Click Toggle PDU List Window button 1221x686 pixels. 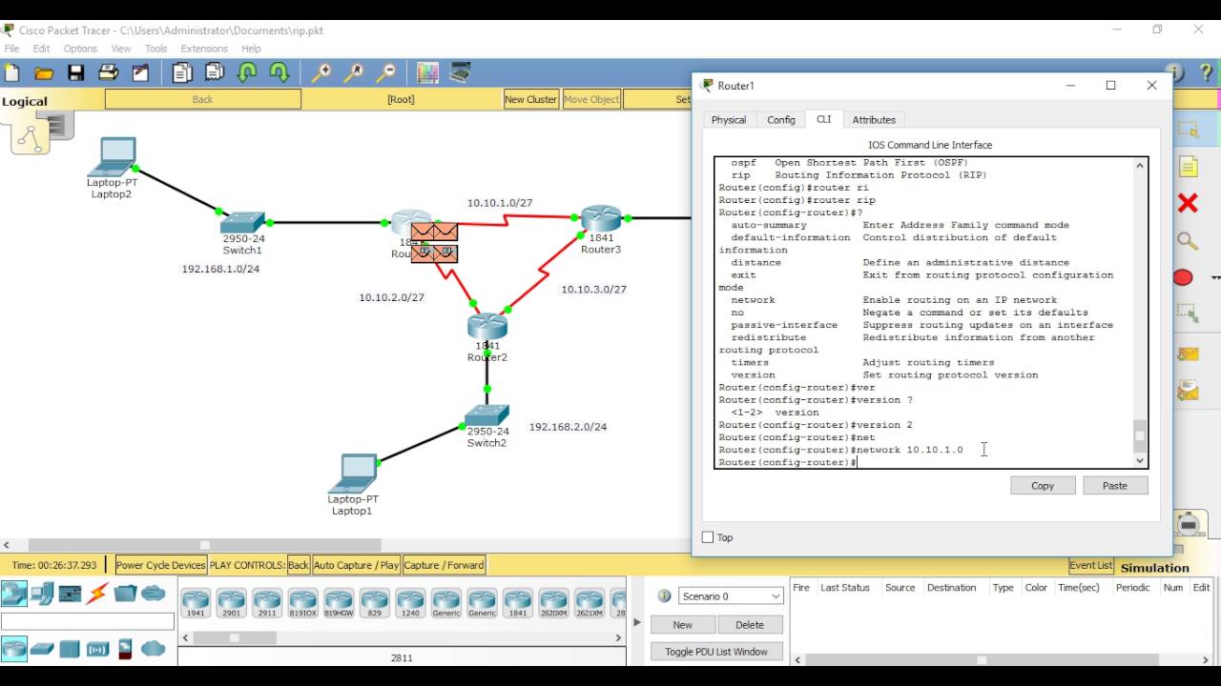click(716, 652)
